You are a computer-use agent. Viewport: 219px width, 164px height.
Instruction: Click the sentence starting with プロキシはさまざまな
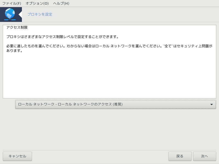62,37
